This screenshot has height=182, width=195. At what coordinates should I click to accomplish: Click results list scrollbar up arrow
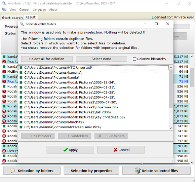tap(192, 56)
